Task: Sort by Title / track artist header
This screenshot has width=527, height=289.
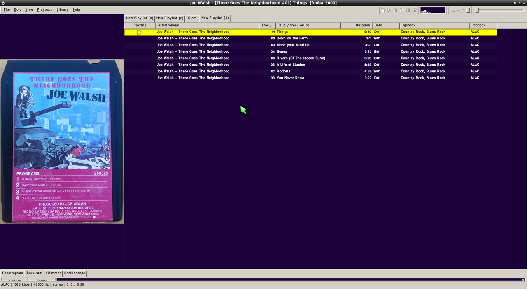Action: 308,25
